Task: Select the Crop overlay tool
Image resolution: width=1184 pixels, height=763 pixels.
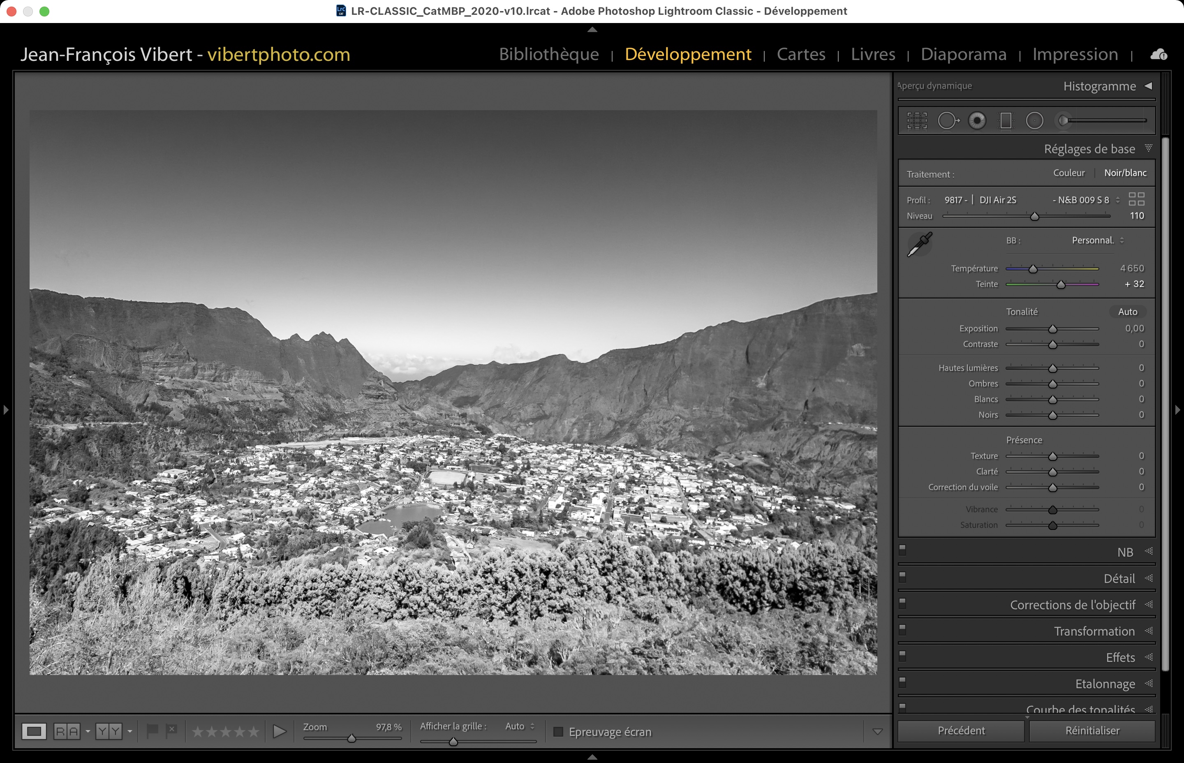Action: (x=916, y=120)
